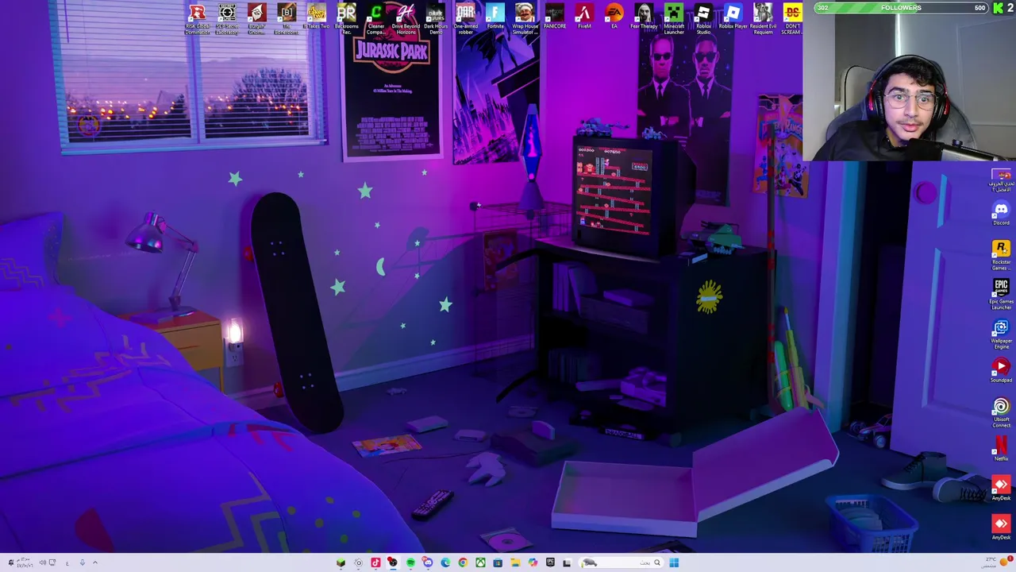Open Discord desktop shortcut
1016x572 pixels.
1001,214
